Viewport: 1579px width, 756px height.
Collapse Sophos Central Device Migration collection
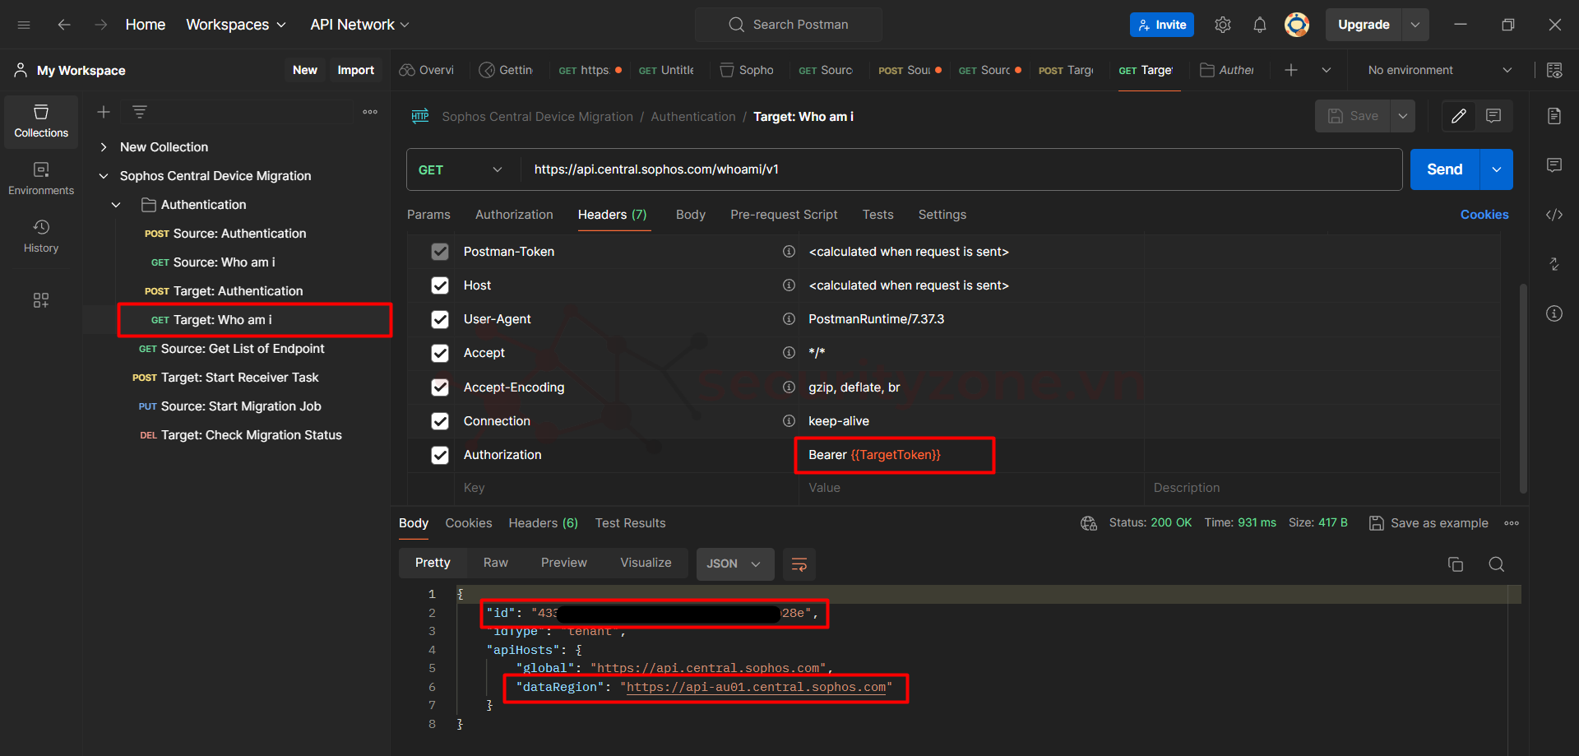pos(104,176)
